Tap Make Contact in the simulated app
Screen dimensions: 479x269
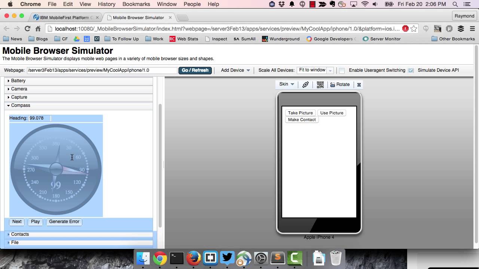click(302, 120)
